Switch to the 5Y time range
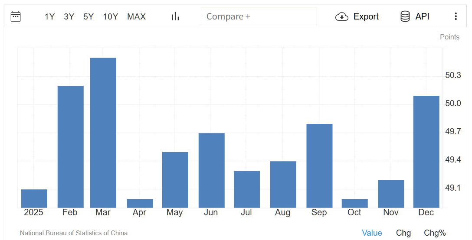The image size is (472, 240). [88, 16]
